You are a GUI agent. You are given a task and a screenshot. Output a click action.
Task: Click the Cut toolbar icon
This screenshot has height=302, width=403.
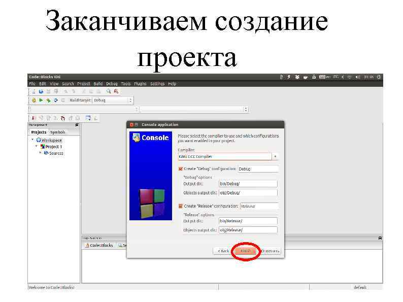click(84, 91)
